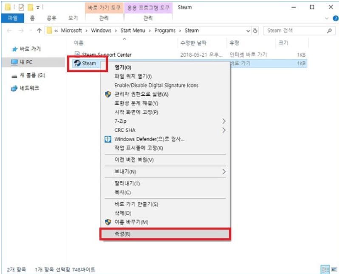This screenshot has height=274, width=339.
Task: Click the new folder quick access icon
Action: (x=30, y=8)
